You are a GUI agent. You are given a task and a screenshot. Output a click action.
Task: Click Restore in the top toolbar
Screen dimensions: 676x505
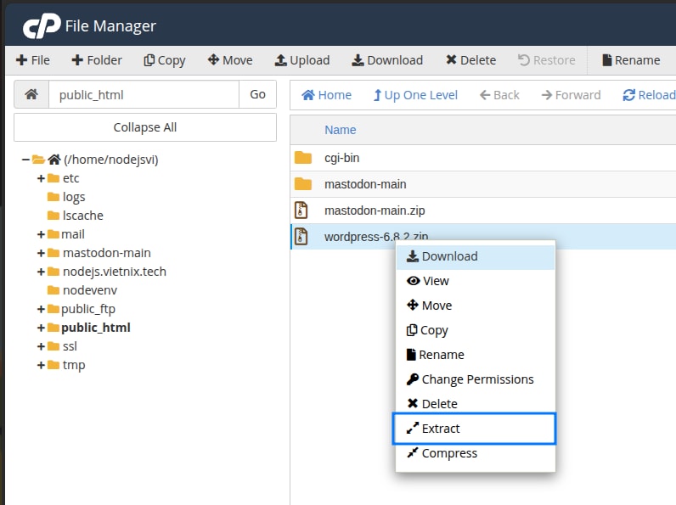(x=546, y=60)
